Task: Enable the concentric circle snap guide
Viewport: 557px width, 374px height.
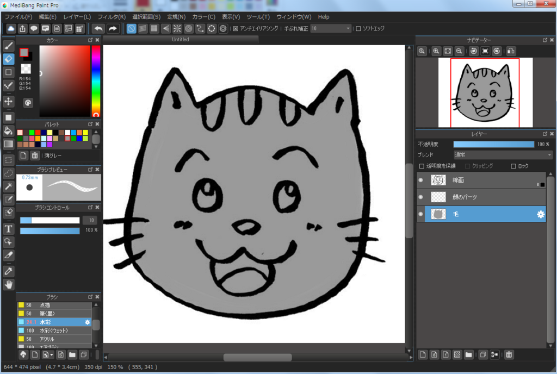Action: 189,28
